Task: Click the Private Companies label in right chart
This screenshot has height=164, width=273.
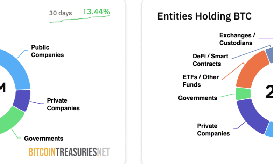Action: tap(213, 129)
